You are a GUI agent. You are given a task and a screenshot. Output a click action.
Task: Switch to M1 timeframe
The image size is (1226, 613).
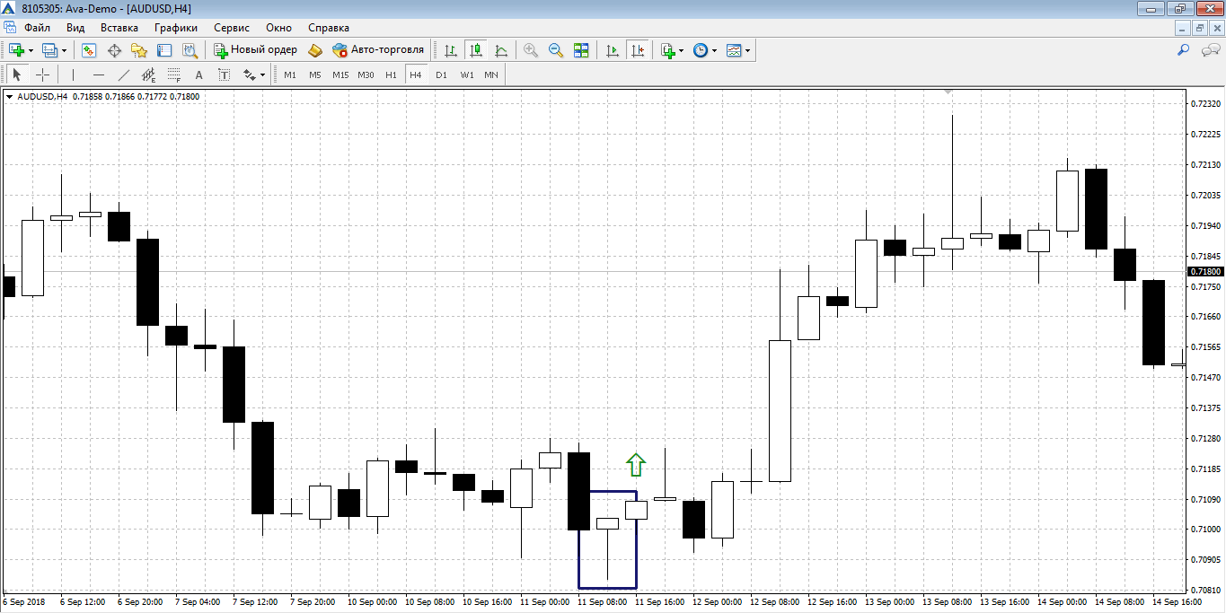pyautogui.click(x=290, y=74)
